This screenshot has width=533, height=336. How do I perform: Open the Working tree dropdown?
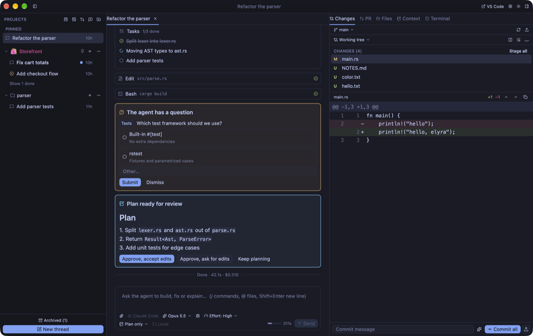tap(351, 40)
